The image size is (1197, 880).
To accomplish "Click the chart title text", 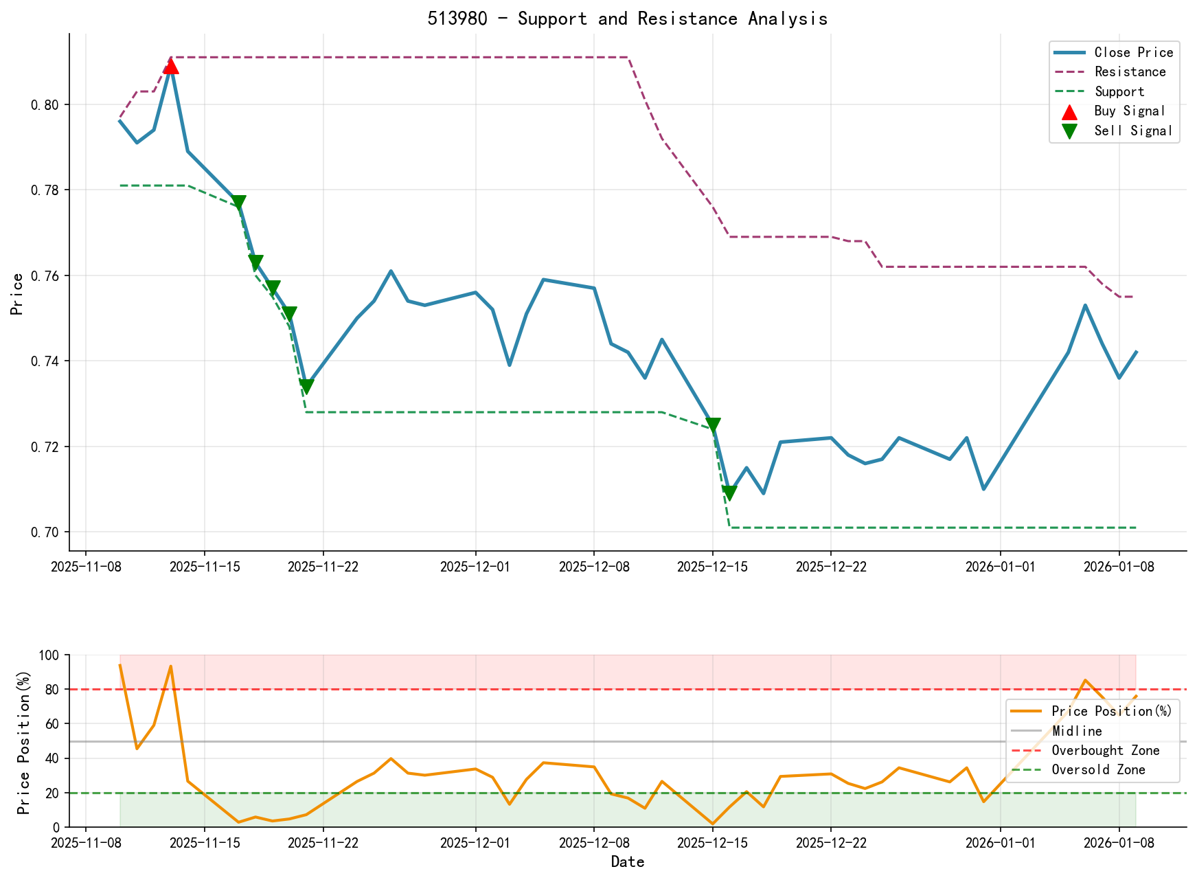I will 629,19.
